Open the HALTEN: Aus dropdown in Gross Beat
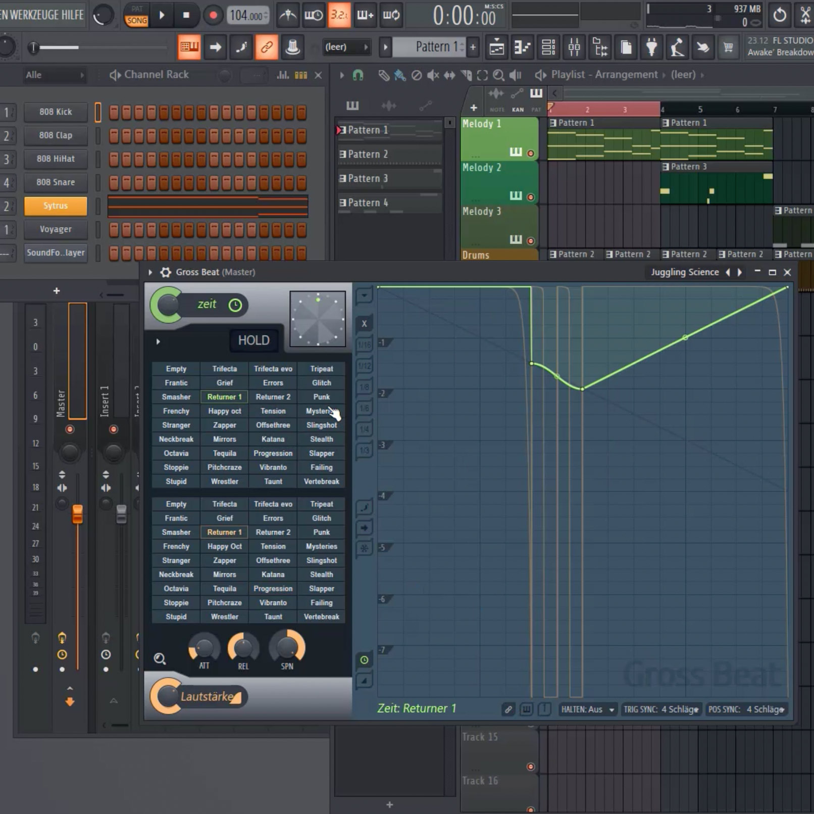Viewport: 814px width, 814px height. click(587, 709)
